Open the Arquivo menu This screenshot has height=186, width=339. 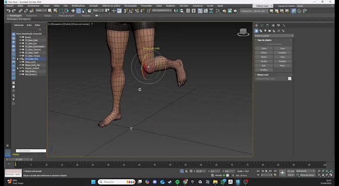click(x=10, y=6)
